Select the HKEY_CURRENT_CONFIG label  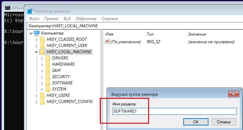coord(70,102)
